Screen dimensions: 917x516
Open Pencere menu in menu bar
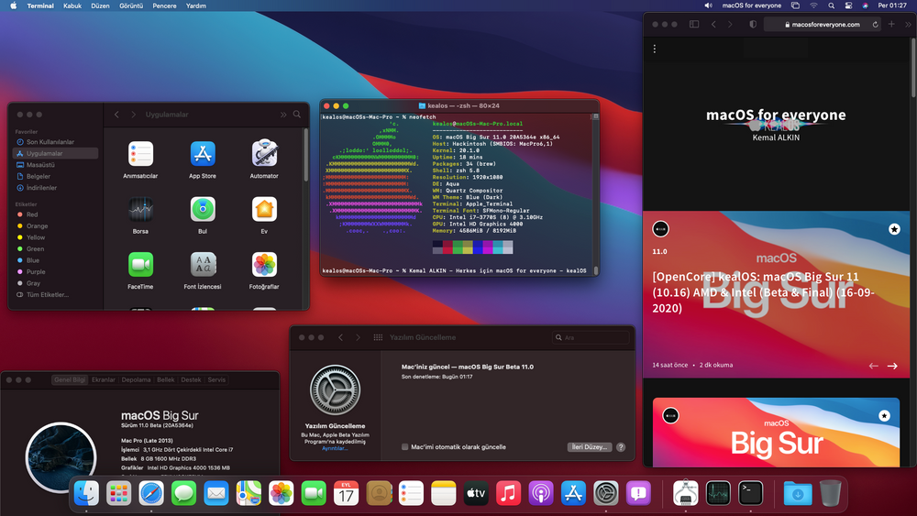coord(164,5)
